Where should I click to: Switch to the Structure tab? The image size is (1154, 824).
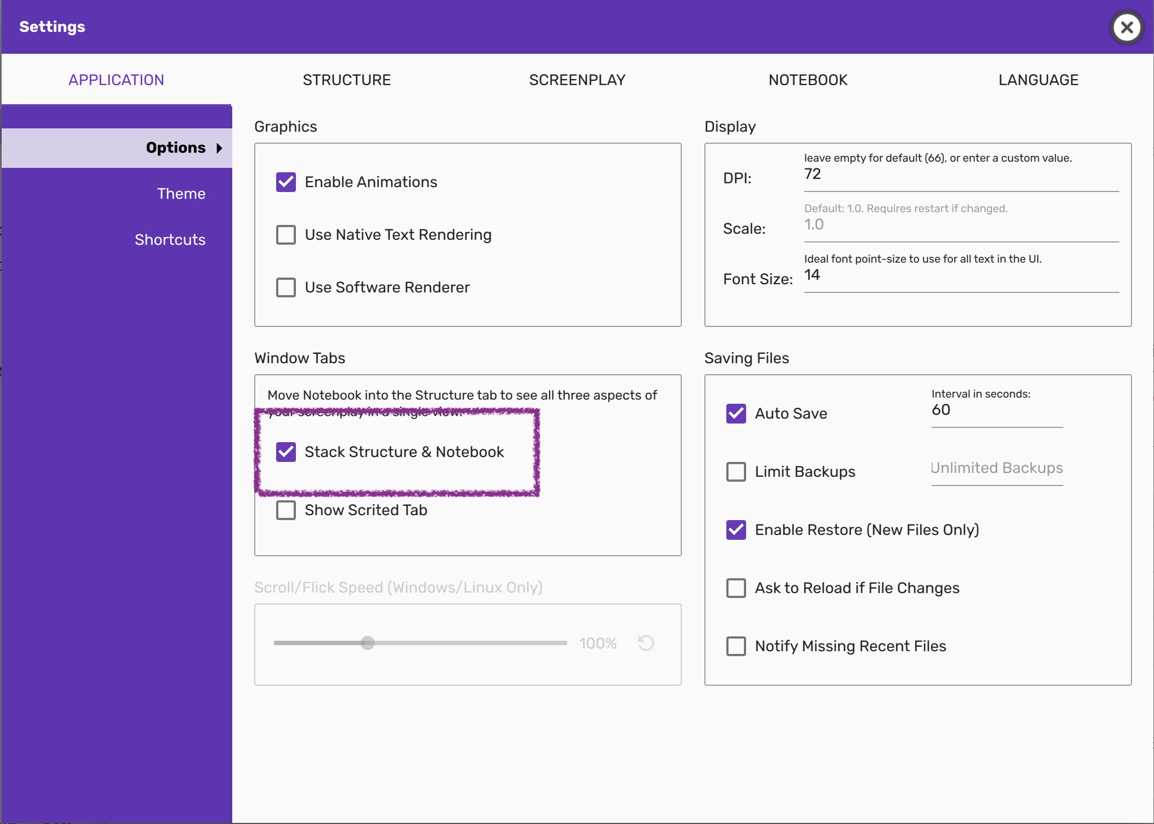(346, 80)
